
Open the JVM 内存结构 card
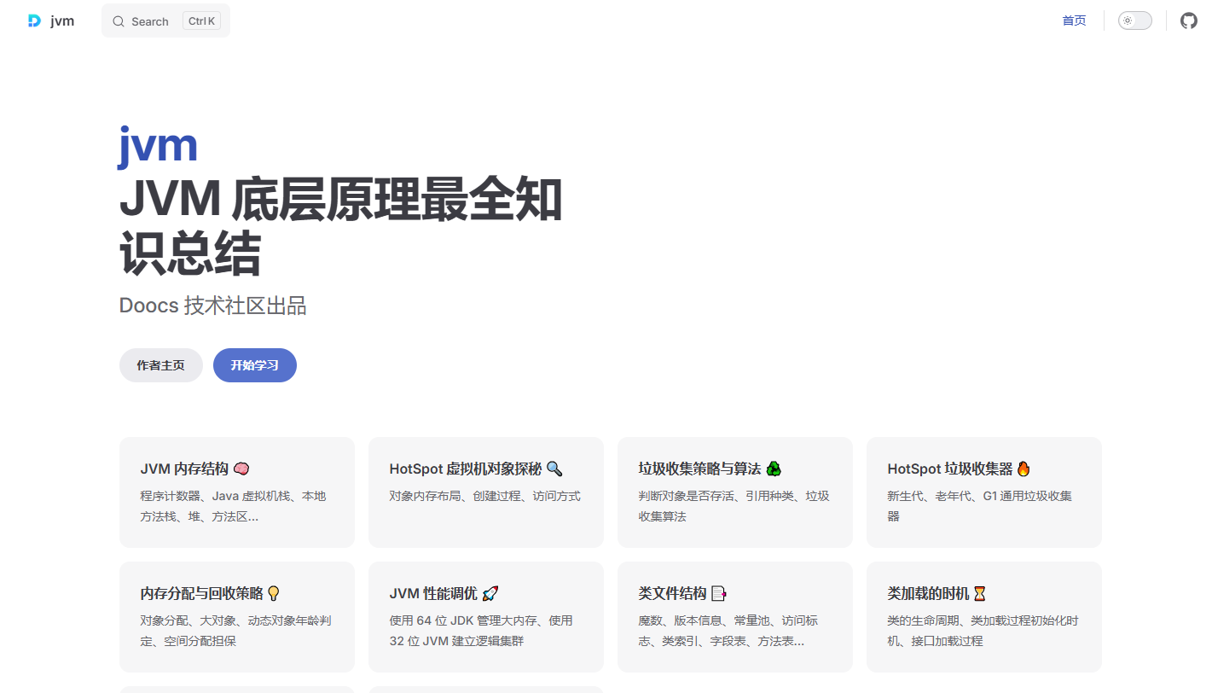pos(237,492)
